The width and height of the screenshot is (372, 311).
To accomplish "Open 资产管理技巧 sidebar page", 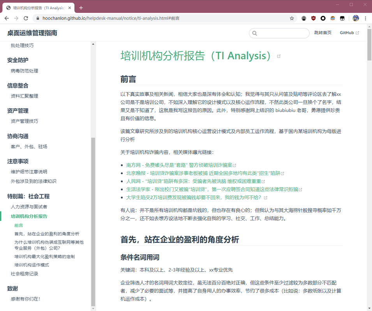I will point(25,121).
